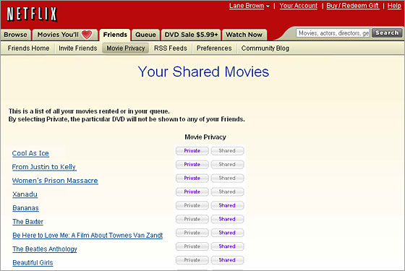Set Bananas to Private
Screen dimensions: 405x271
[192, 206]
